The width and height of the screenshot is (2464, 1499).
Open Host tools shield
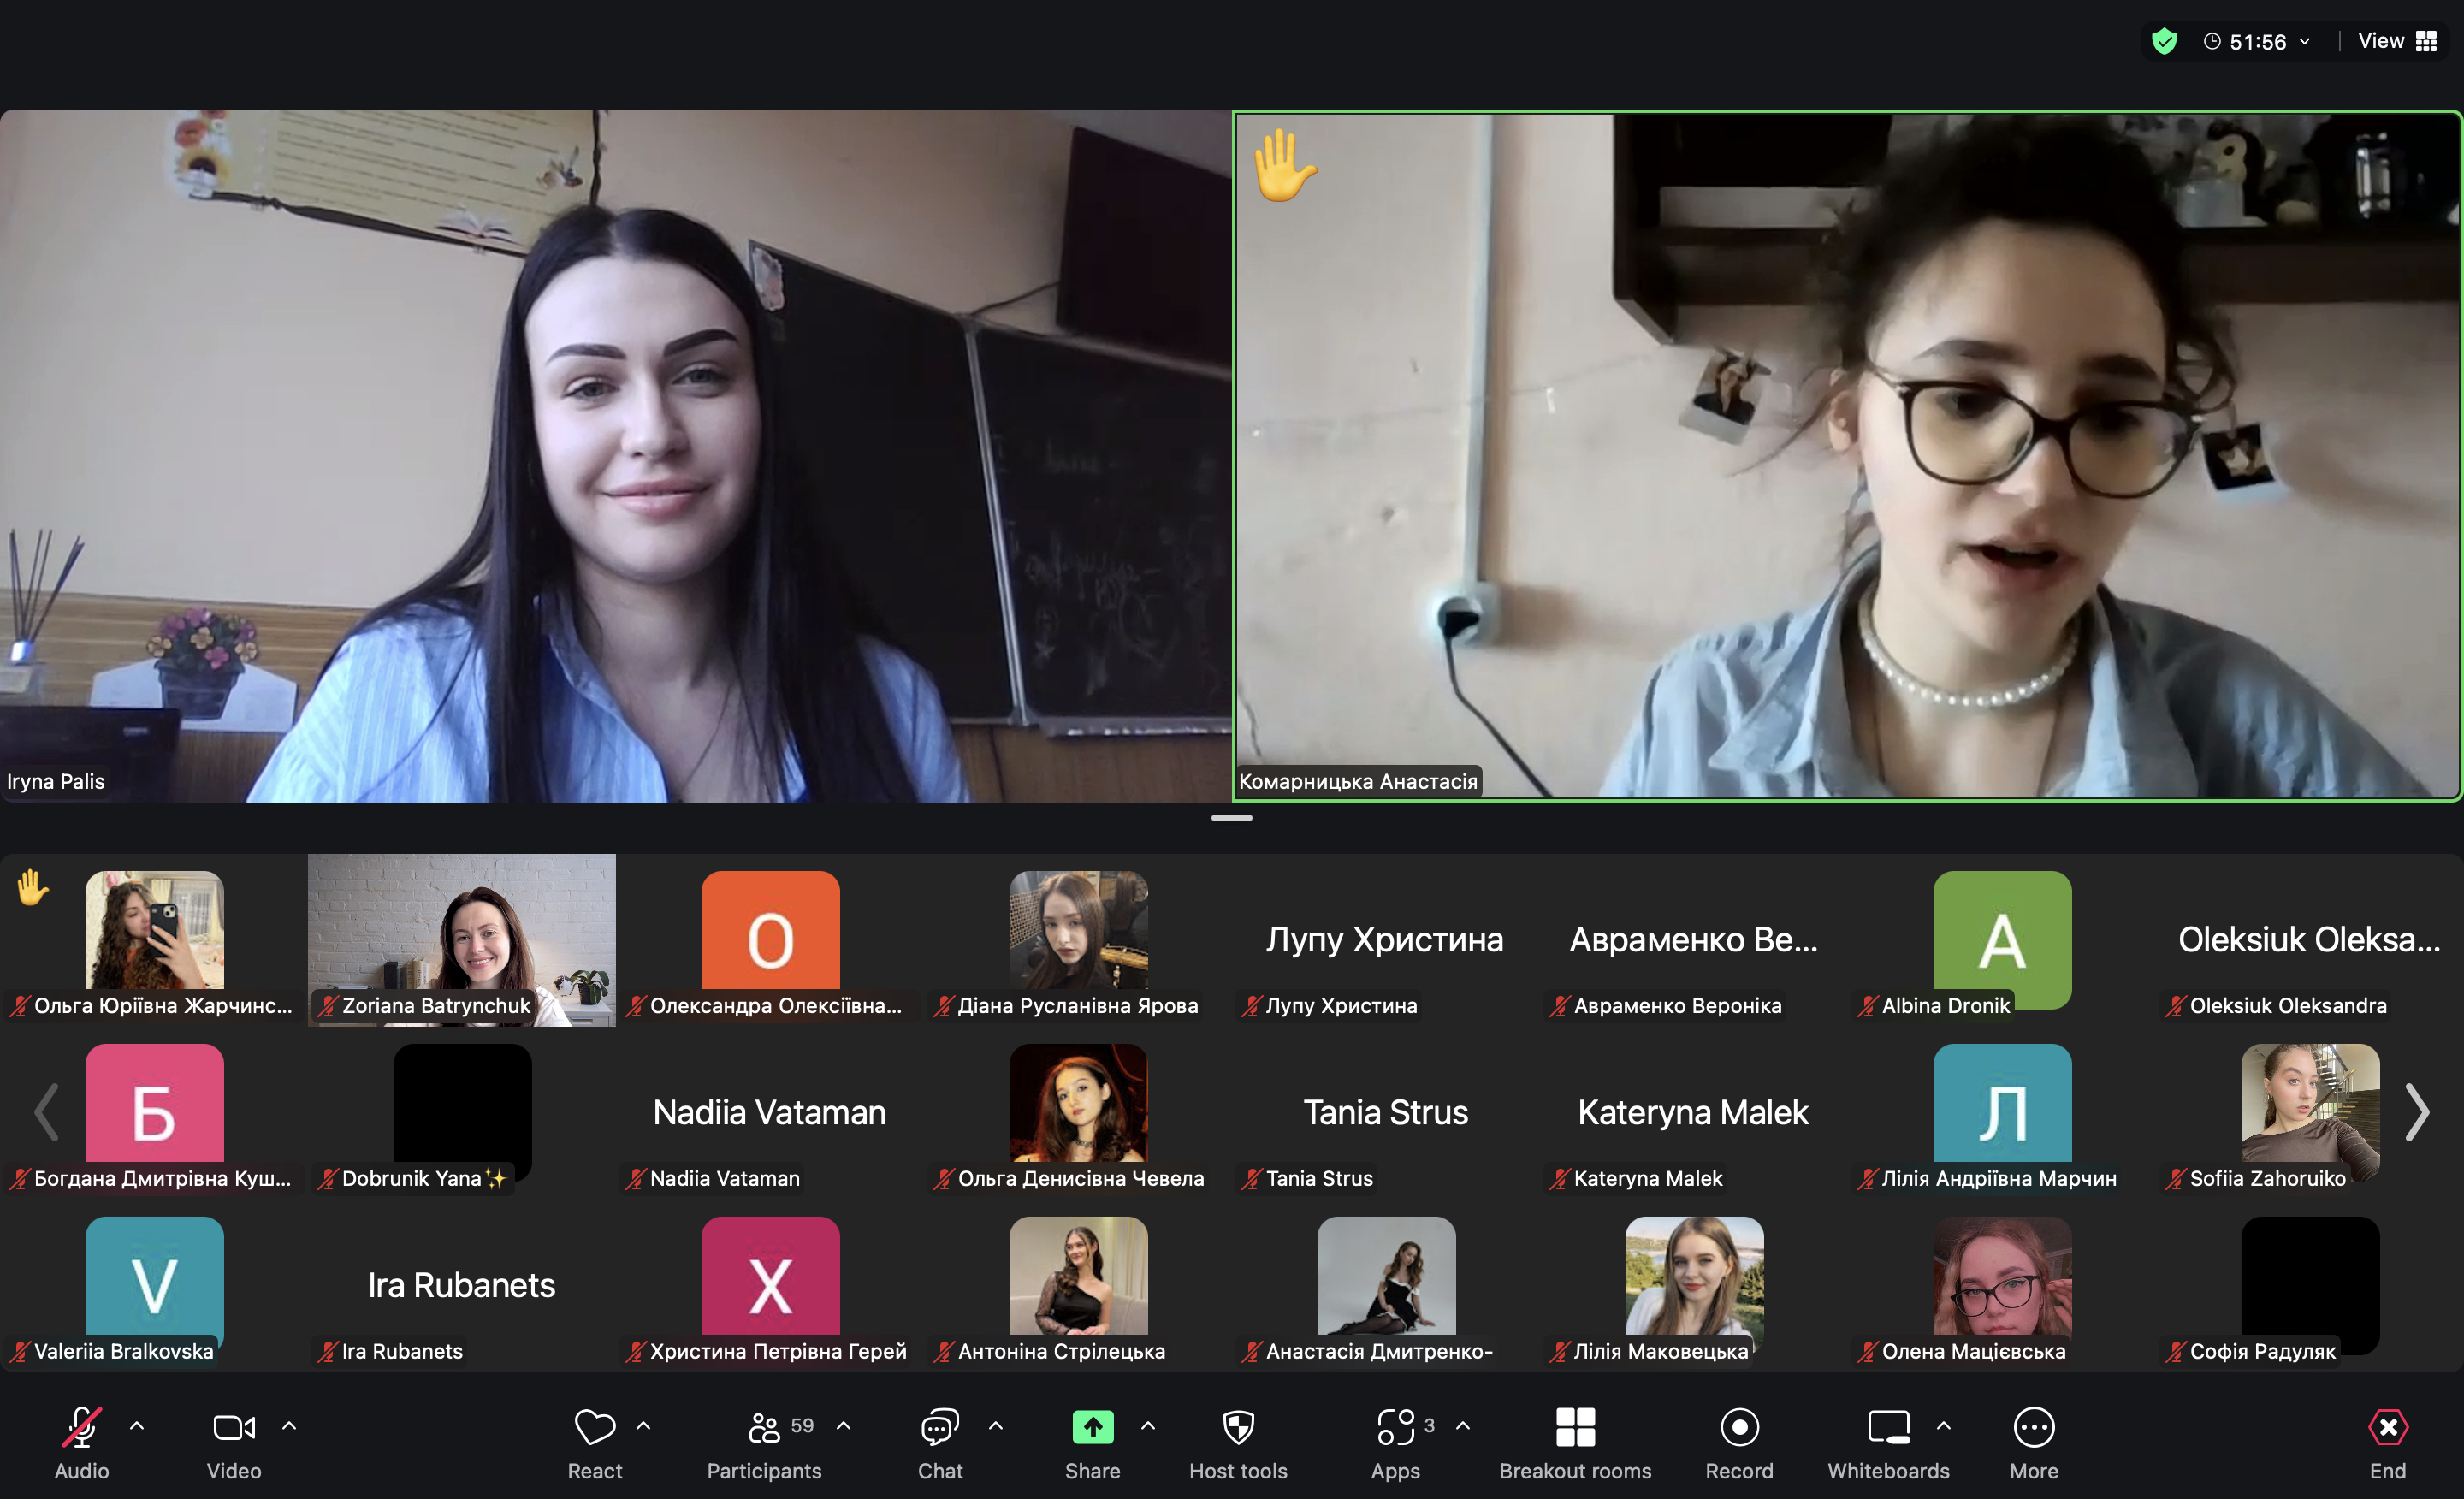point(1238,1443)
